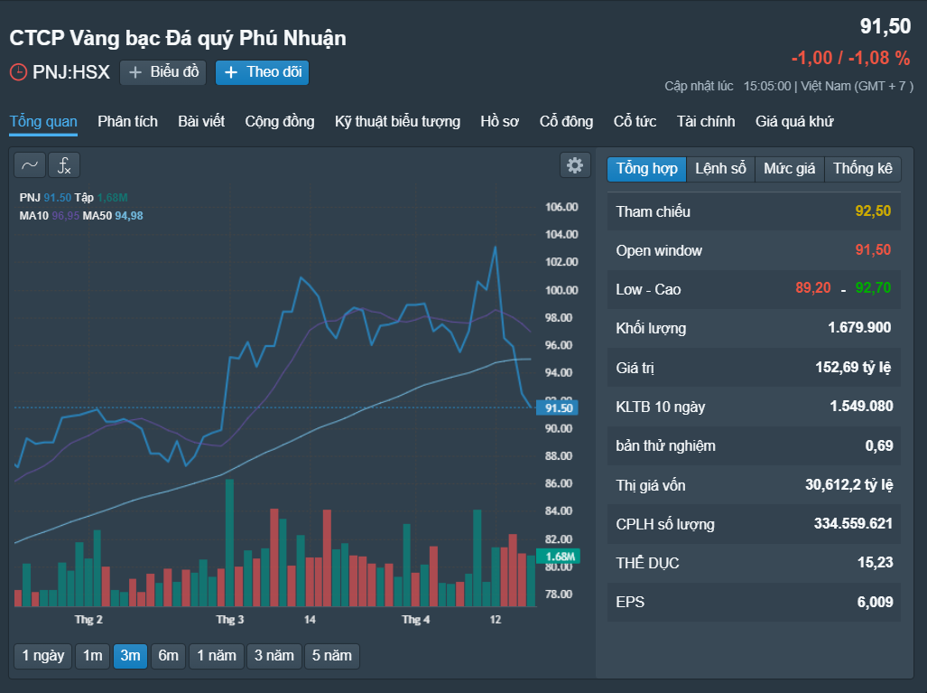View the Cổ tức tab
This screenshot has width=927, height=693.
635,121
